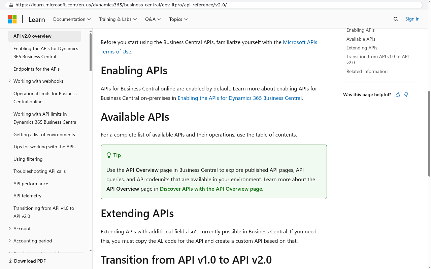Jump to Available APIs in page outline
This screenshot has height=269, width=431.
tap(361, 39)
